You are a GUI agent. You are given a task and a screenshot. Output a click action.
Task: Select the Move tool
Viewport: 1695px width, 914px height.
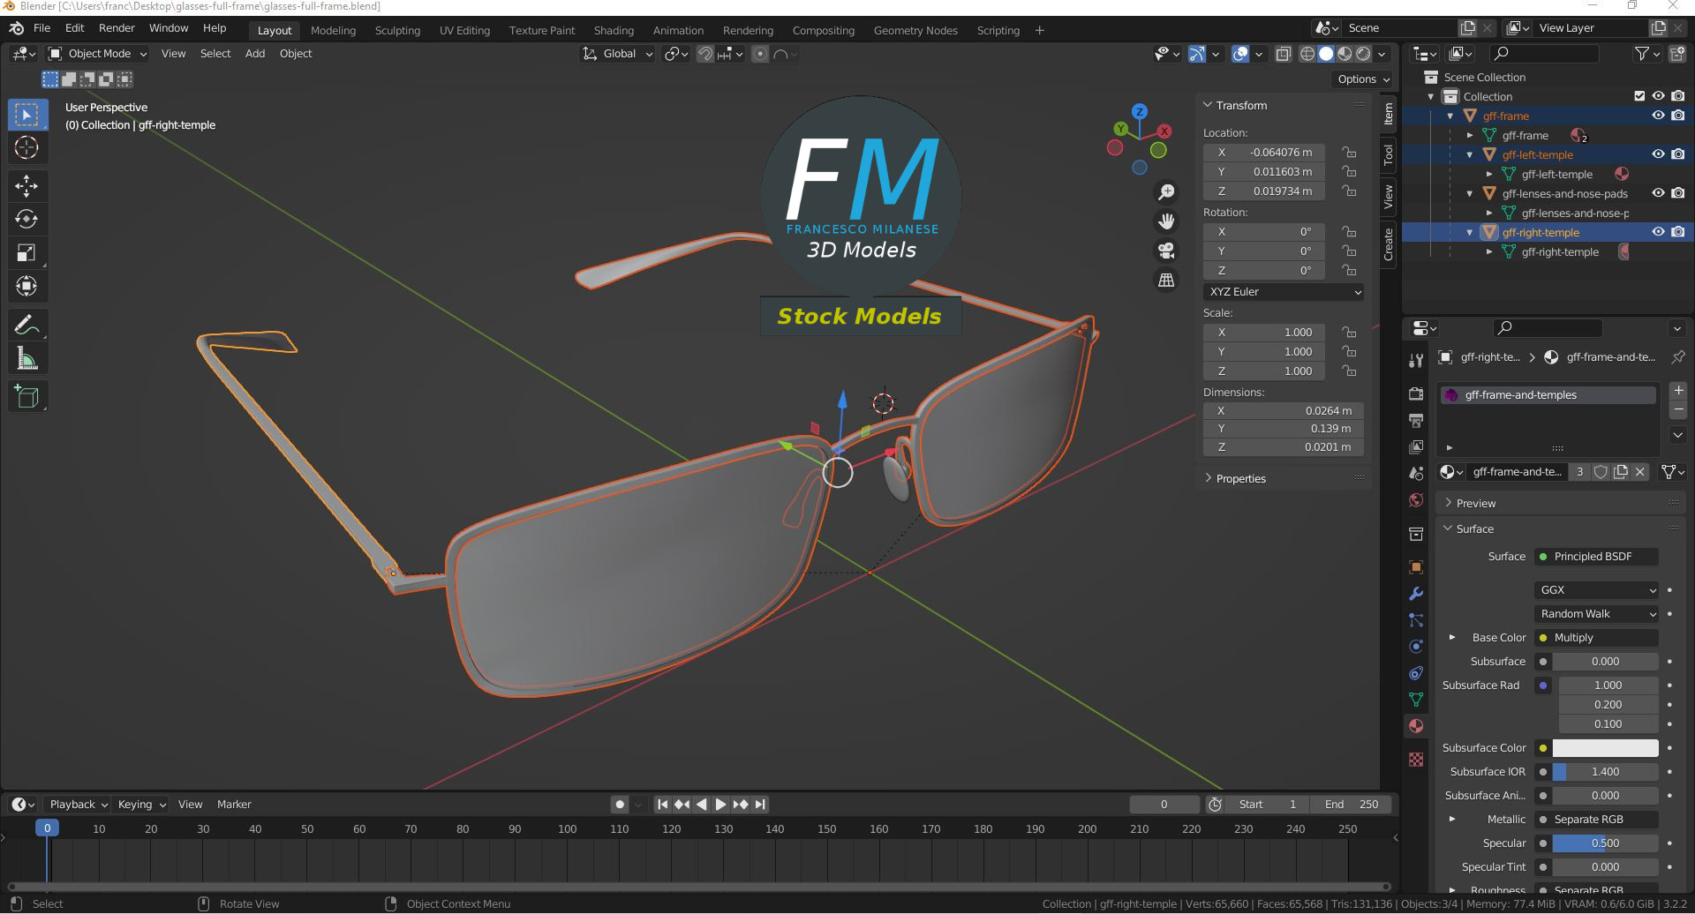click(x=27, y=185)
